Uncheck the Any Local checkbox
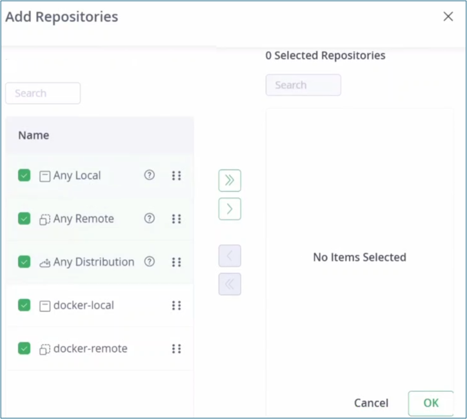The width and height of the screenshot is (467, 419). click(x=25, y=175)
